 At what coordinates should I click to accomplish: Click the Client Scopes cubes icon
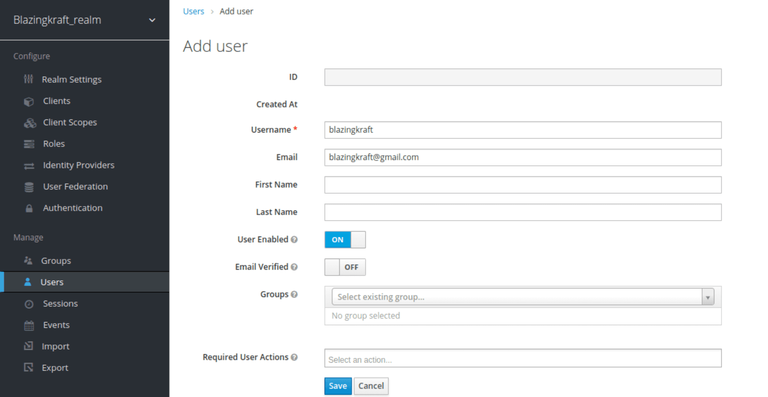(x=30, y=123)
